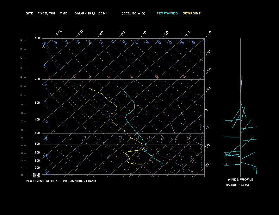The width and height of the screenshot is (279, 215).
Task: Select the barb scale note "One barb = 10.0 m/s"
Action: pyautogui.click(x=237, y=185)
